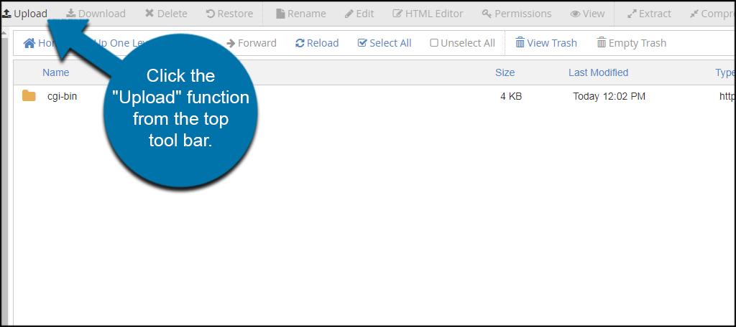736x327 pixels.
Task: Click the View Trash bin icon
Action: click(520, 42)
